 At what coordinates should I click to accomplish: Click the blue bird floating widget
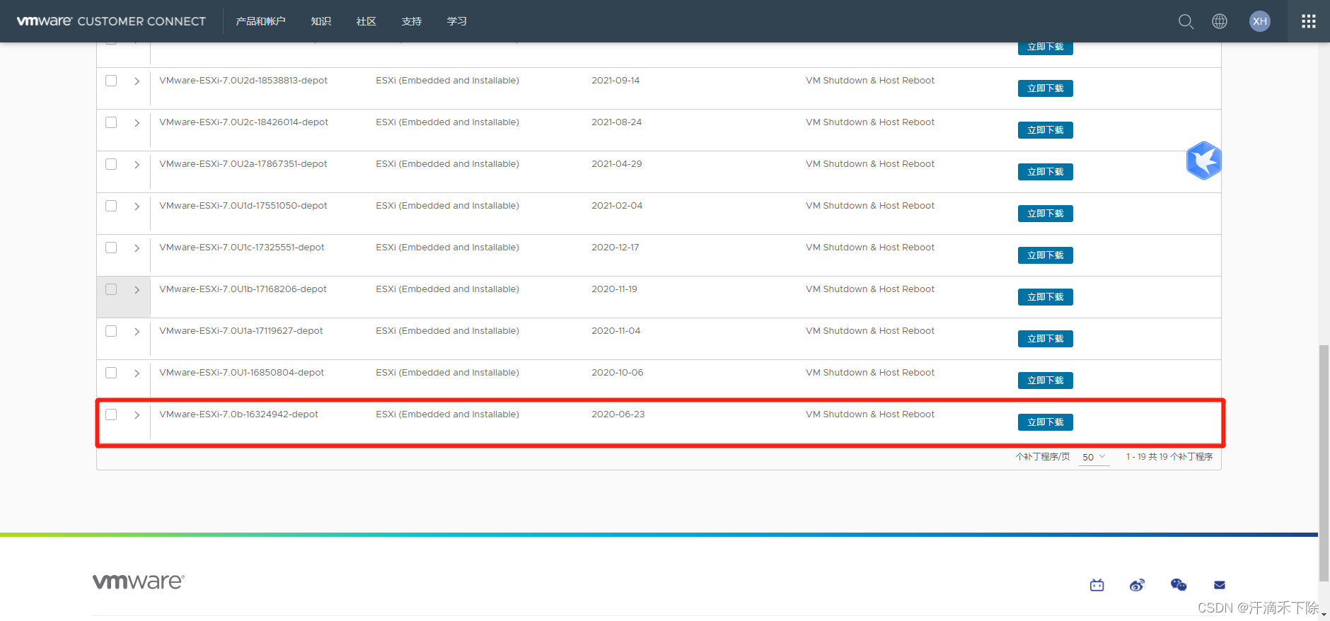coord(1203,161)
